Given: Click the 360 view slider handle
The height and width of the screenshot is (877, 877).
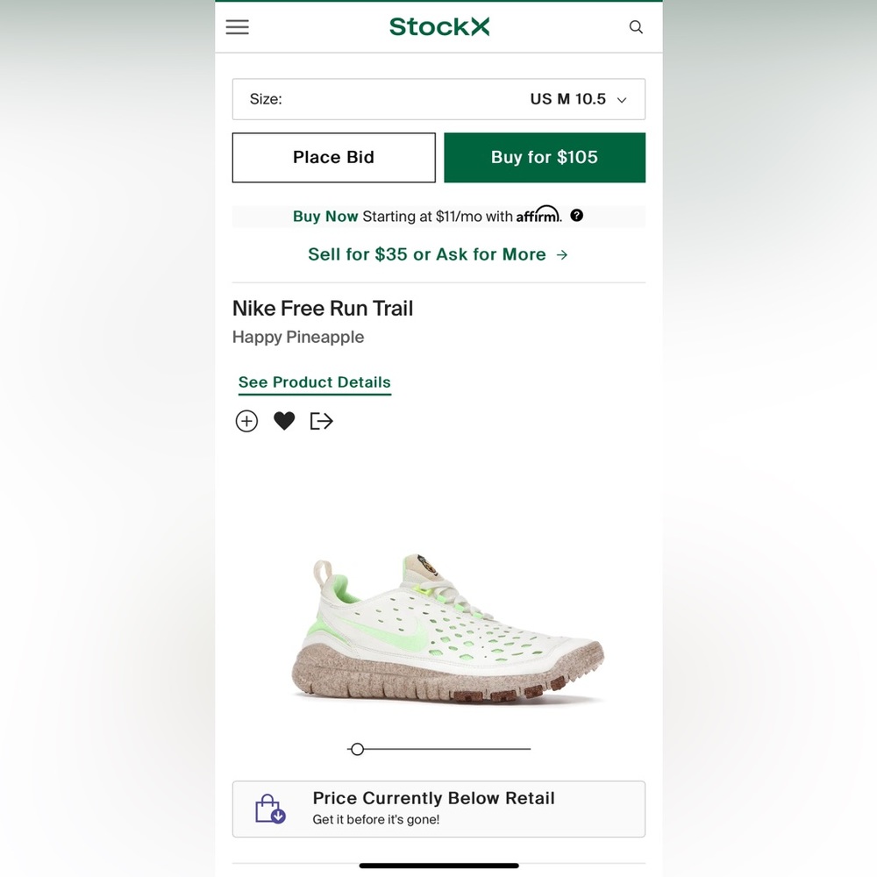Looking at the screenshot, I should coord(357,749).
